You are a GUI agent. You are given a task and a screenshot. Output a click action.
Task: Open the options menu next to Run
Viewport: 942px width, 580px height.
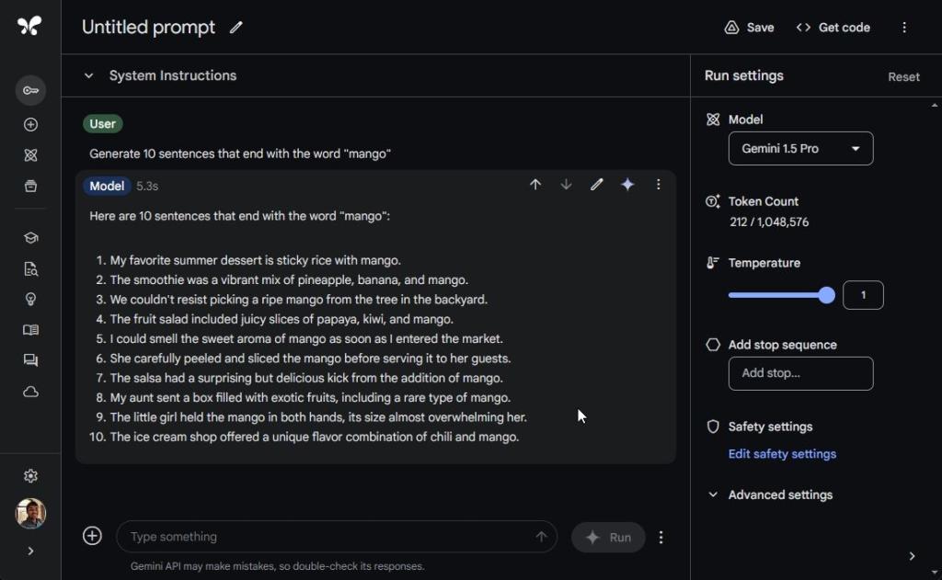661,538
